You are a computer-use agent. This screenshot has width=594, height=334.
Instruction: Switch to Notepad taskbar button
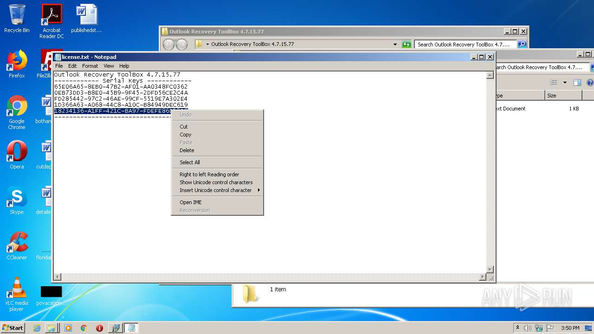[x=131, y=328]
